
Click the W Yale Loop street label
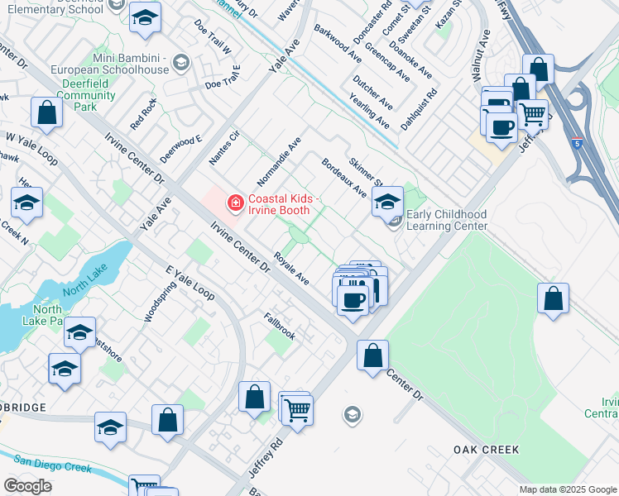coord(32,149)
